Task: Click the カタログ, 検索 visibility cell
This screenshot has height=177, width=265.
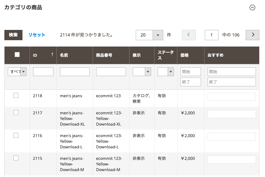Action: click(141, 98)
